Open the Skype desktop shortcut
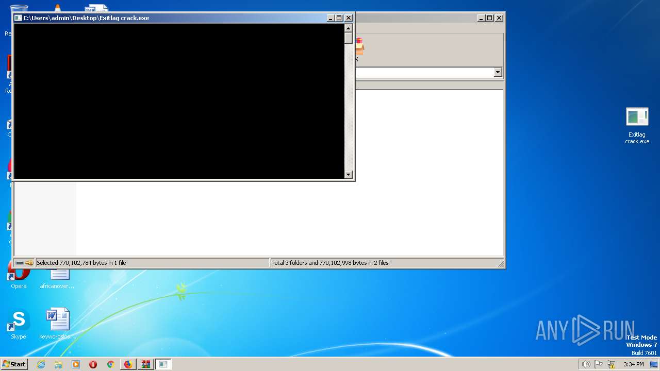 pyautogui.click(x=19, y=324)
